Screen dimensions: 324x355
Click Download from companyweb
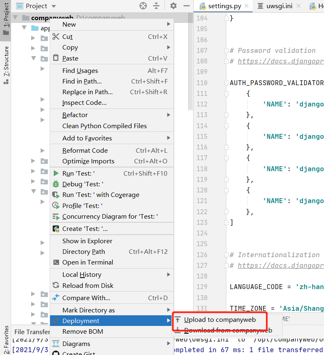point(227,330)
